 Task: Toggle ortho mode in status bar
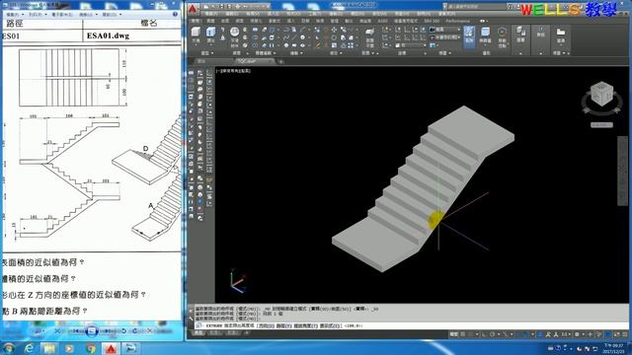point(484,334)
